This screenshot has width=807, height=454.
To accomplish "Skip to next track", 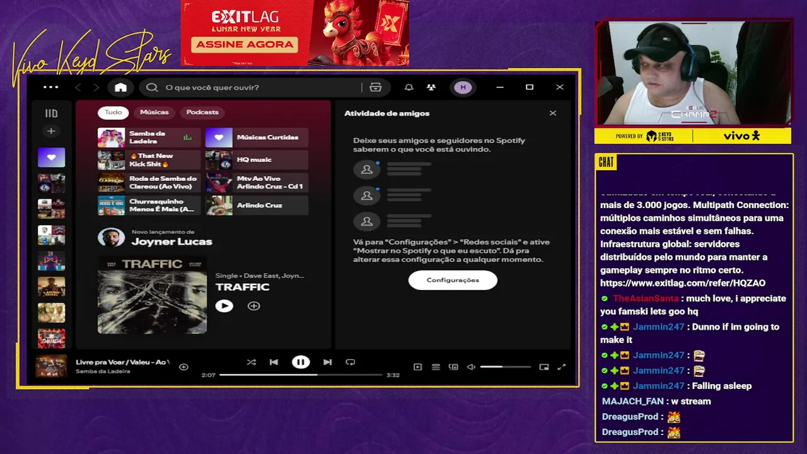I will (x=327, y=362).
